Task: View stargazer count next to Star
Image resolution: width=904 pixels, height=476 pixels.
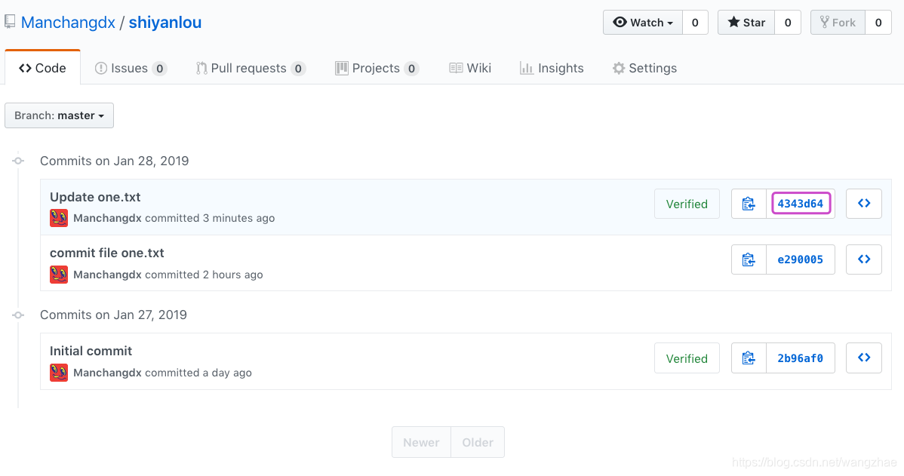Action: click(788, 23)
